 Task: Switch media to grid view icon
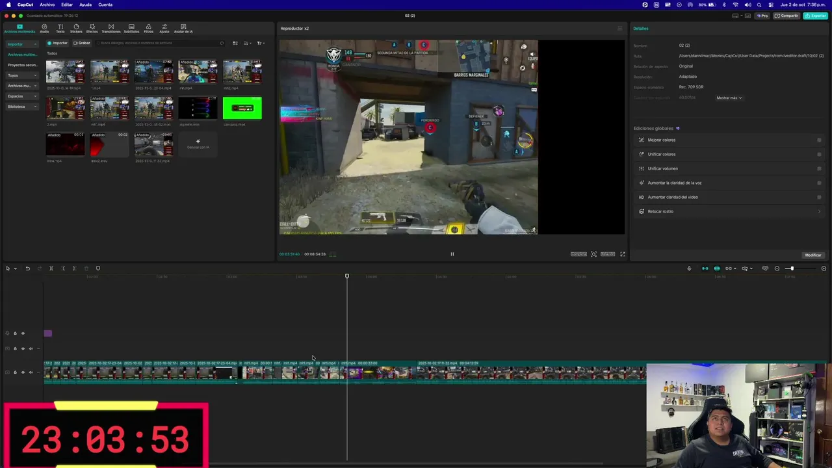point(234,43)
